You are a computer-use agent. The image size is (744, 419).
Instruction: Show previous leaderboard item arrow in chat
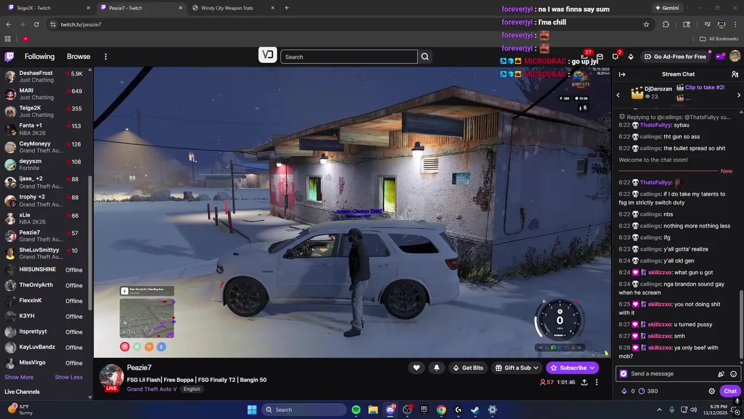(x=618, y=95)
